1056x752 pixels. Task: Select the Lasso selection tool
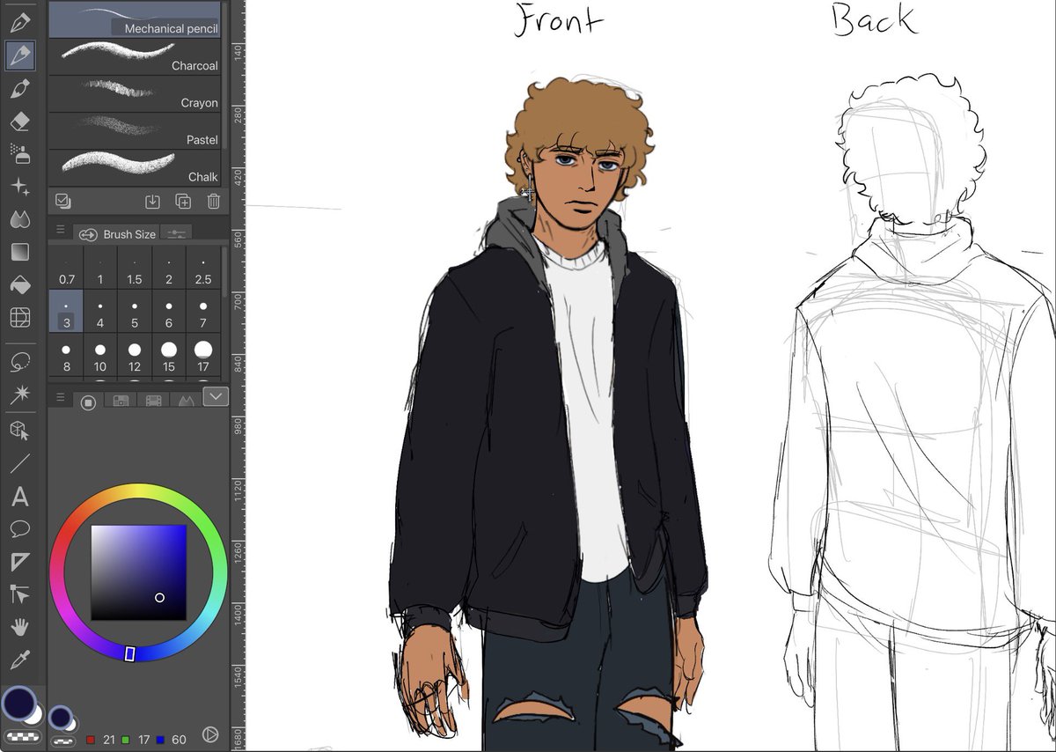tap(19, 362)
